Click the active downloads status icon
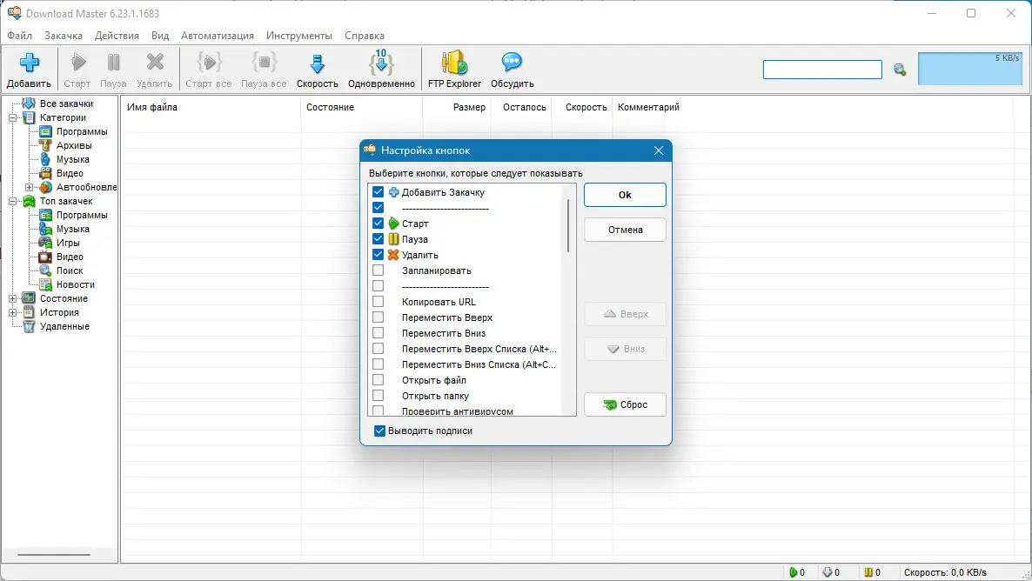 coord(793,572)
